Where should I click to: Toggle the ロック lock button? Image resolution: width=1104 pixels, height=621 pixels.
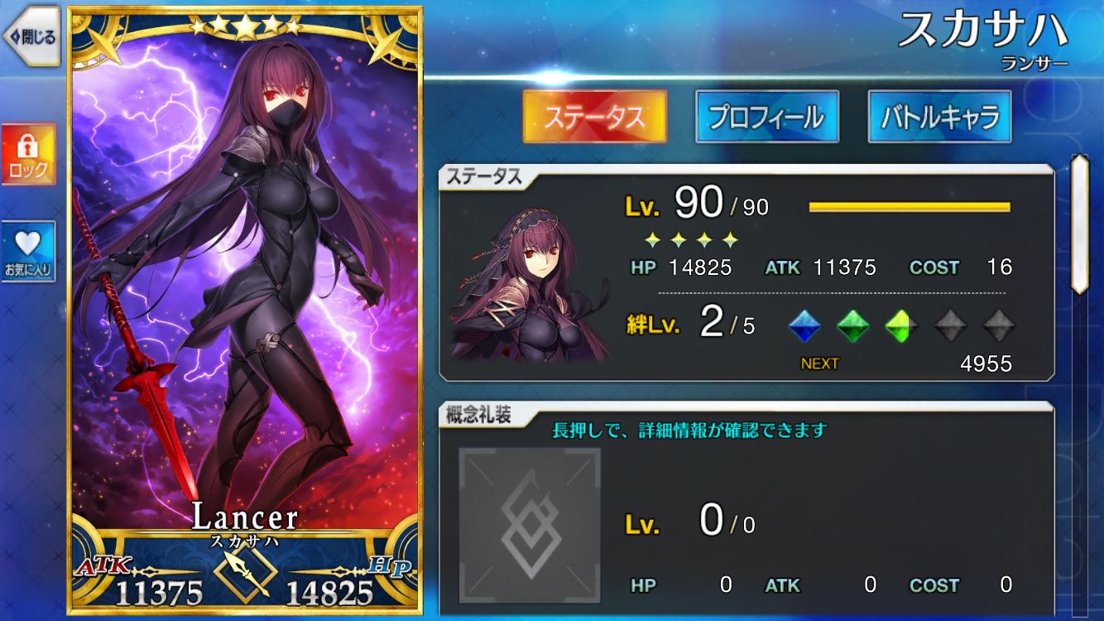tap(29, 155)
